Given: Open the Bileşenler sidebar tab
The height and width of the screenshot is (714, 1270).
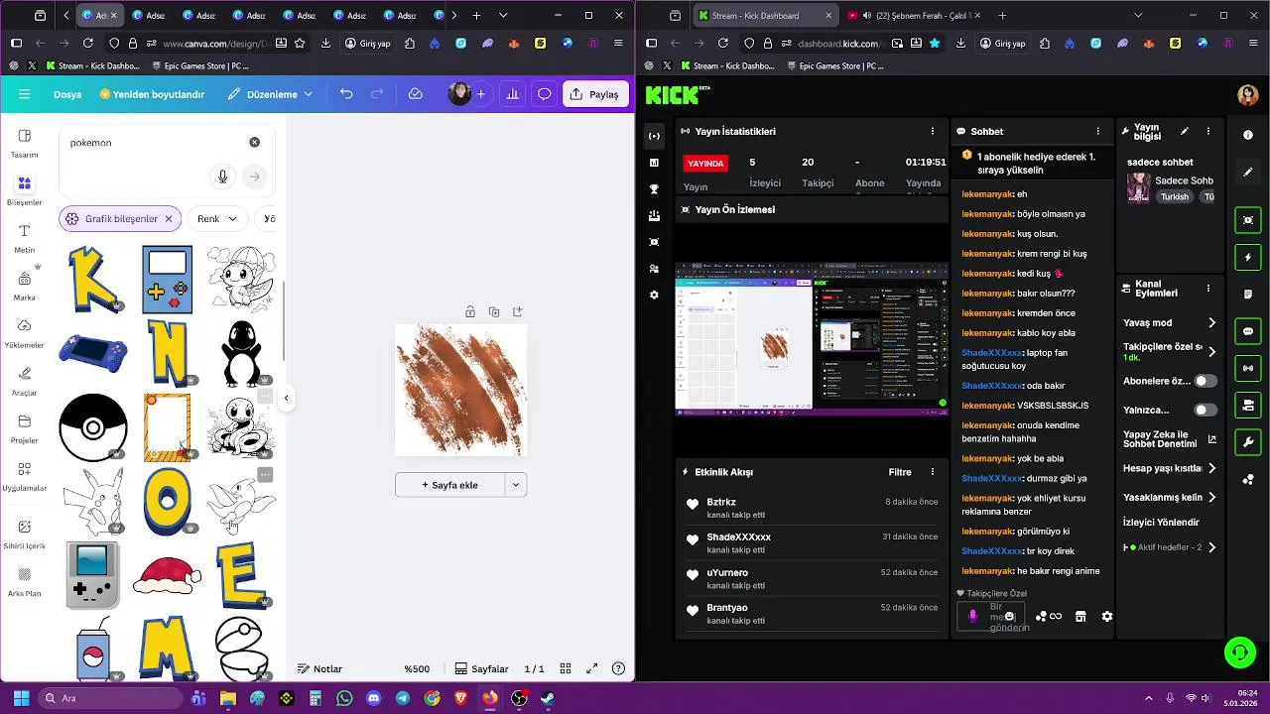Looking at the screenshot, I should (25, 190).
